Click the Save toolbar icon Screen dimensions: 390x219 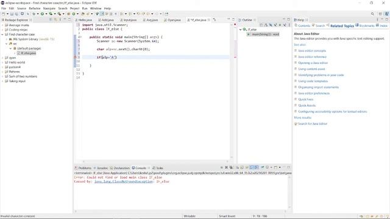(12, 14)
